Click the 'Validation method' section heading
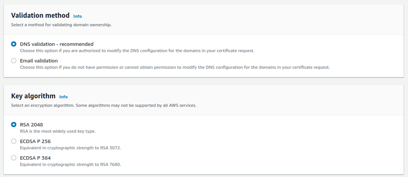This screenshot has height=177, width=408. 40,15
